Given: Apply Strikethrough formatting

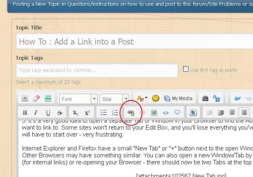Looking at the screenshot, I should tap(60, 113).
